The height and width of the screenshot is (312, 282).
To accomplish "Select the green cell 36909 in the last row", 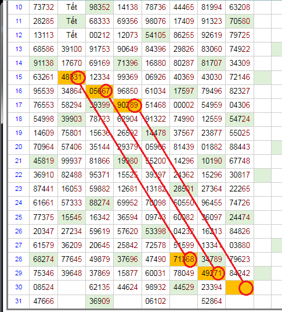I will click(x=100, y=301).
